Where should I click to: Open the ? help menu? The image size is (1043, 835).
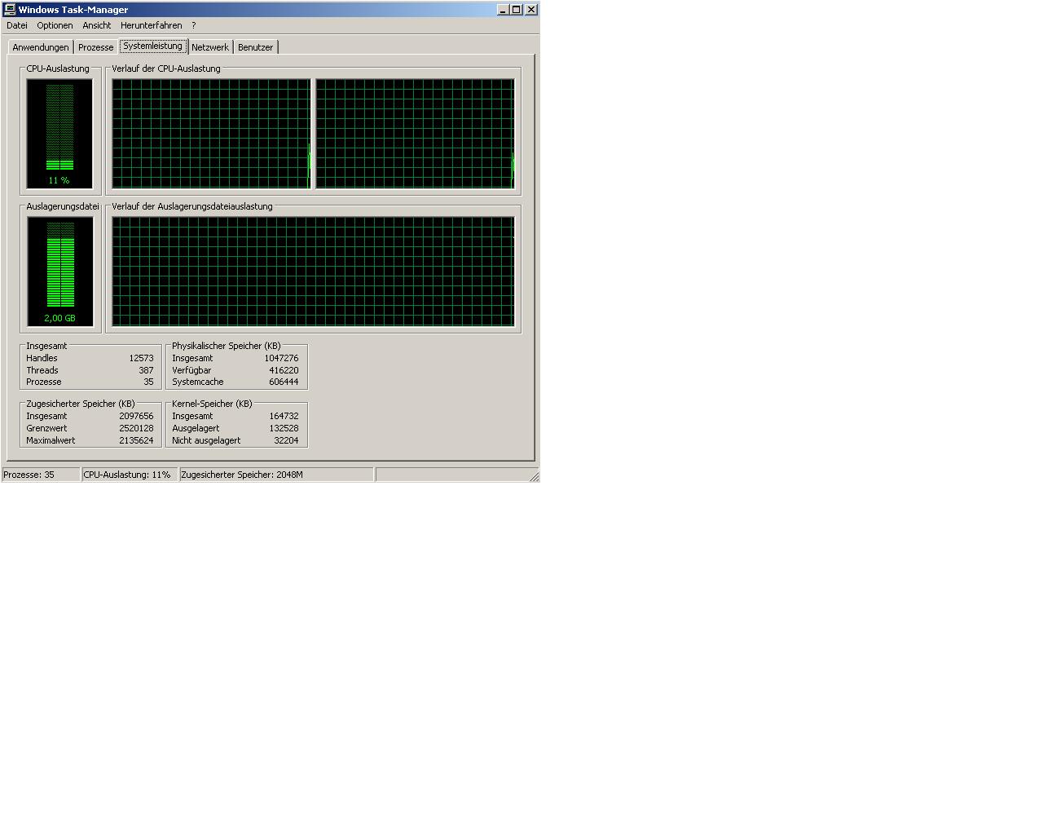(194, 25)
